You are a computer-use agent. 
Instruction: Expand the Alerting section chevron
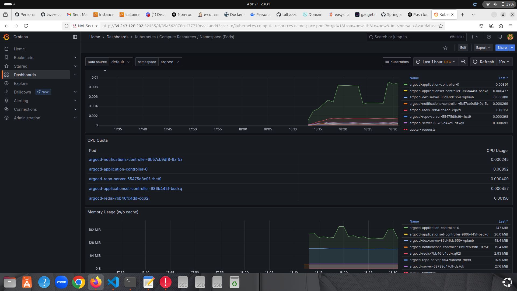point(75,101)
